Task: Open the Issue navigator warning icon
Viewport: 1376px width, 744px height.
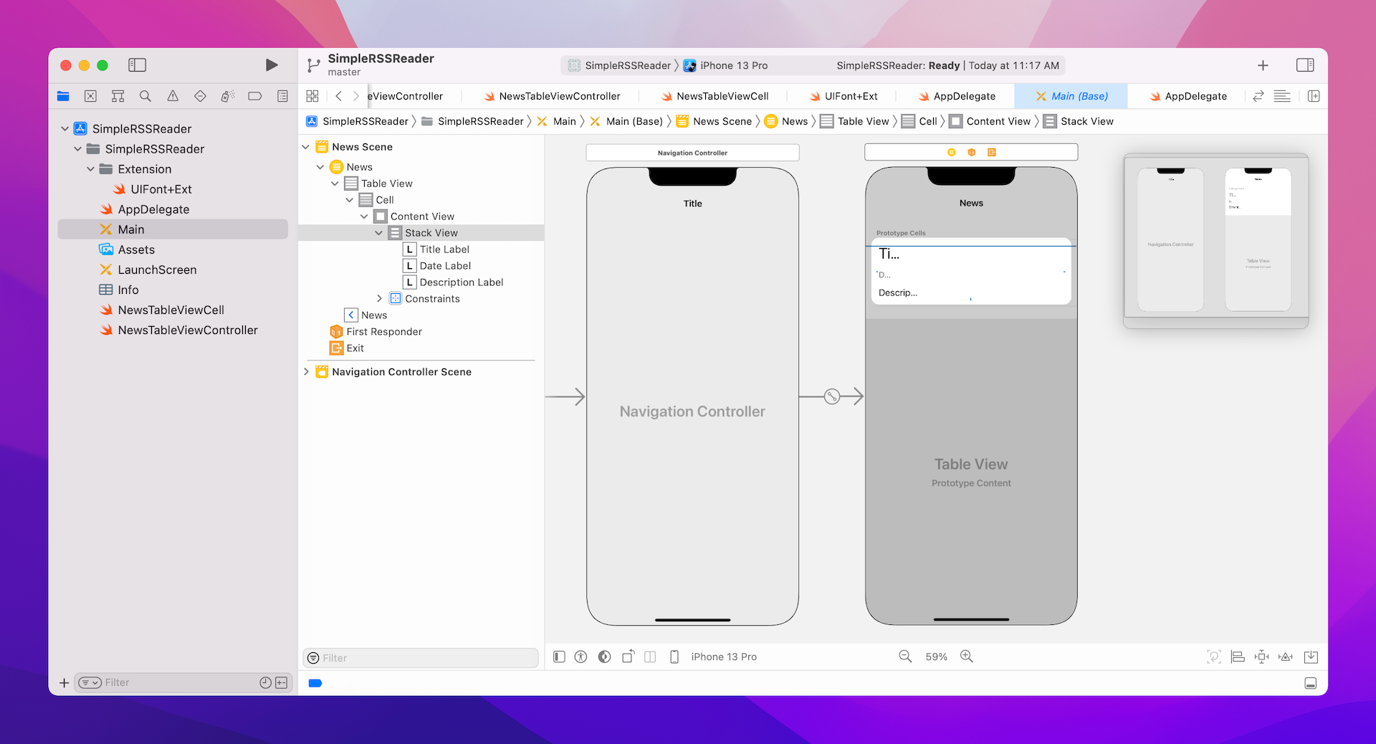Action: tap(173, 96)
